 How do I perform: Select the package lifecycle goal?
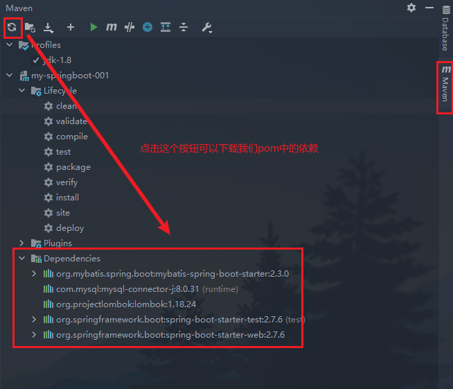pos(73,167)
